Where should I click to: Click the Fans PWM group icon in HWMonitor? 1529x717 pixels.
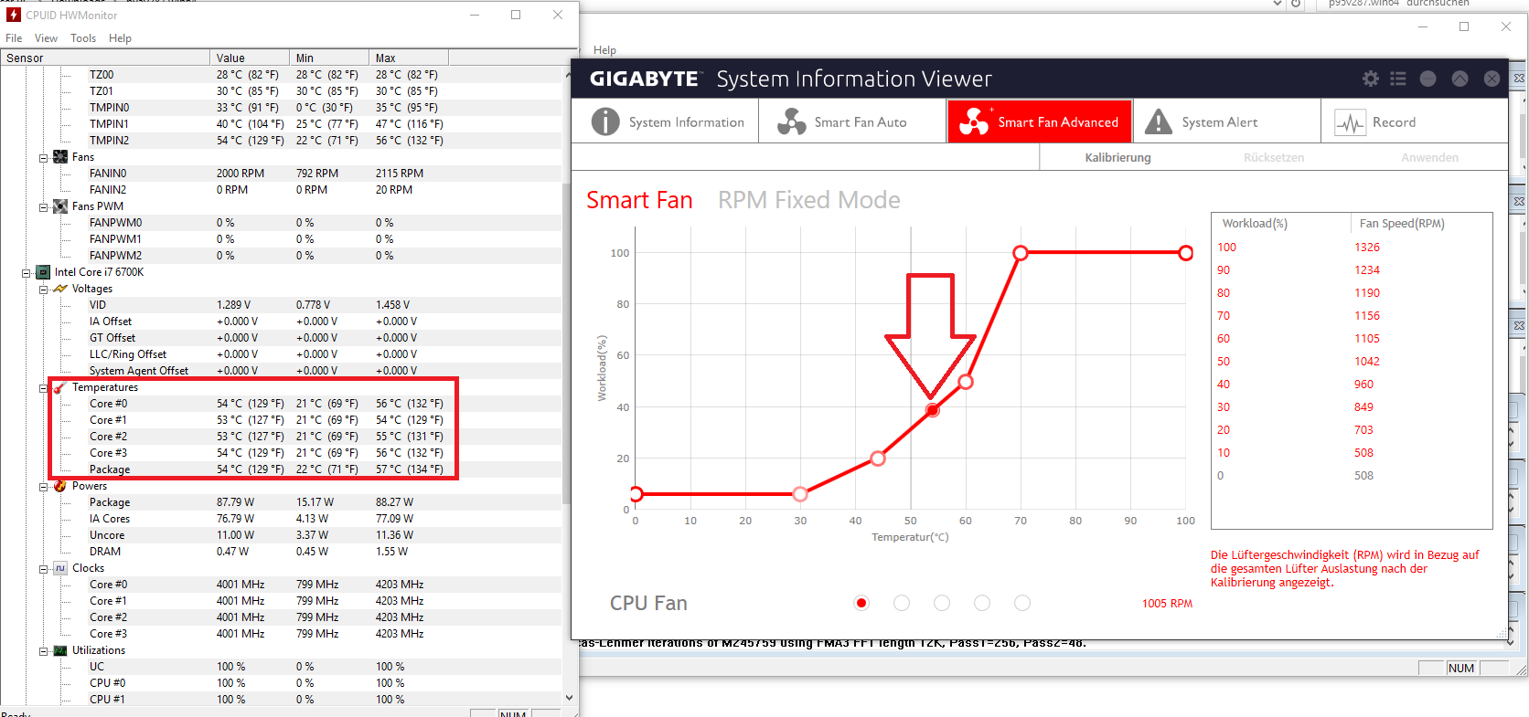click(x=60, y=206)
